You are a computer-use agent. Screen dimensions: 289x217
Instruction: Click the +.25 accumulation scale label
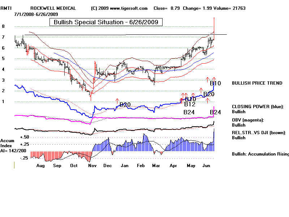coord(25,144)
